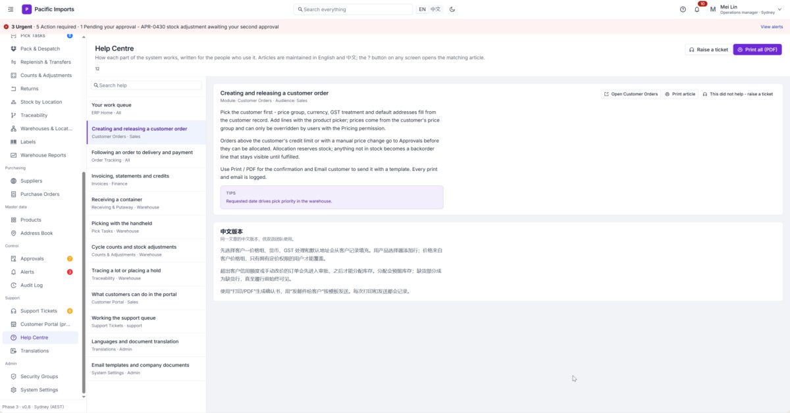Open Your work queue article
This screenshot has width=790, height=413.
pyautogui.click(x=146, y=109)
